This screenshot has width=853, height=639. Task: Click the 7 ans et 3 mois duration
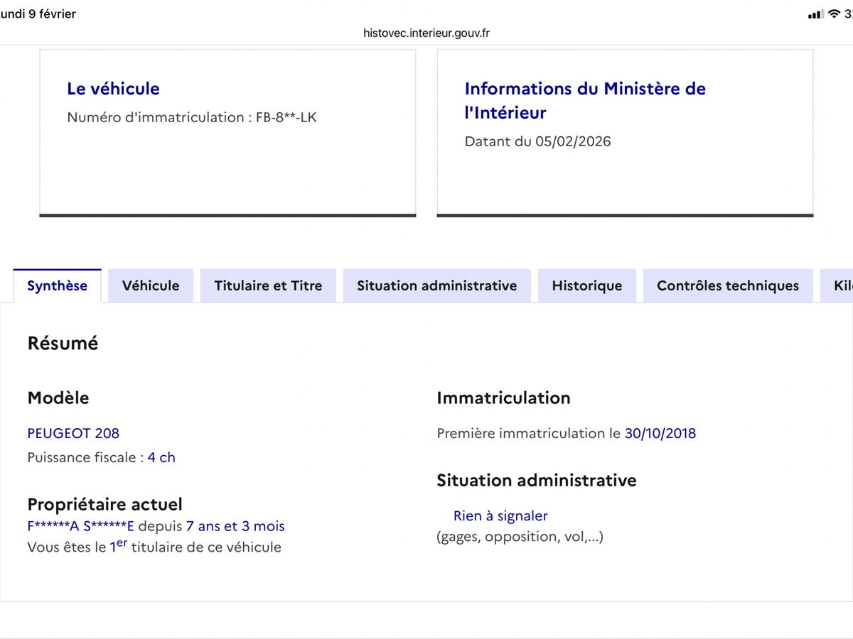tap(235, 526)
